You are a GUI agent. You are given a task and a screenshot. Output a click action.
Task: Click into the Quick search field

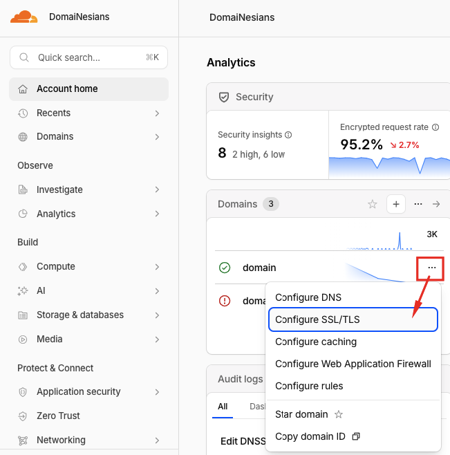(x=88, y=57)
